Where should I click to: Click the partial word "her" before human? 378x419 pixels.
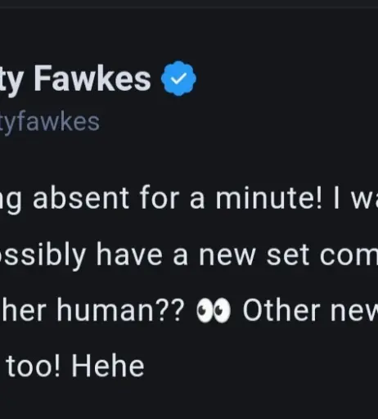[24, 310]
